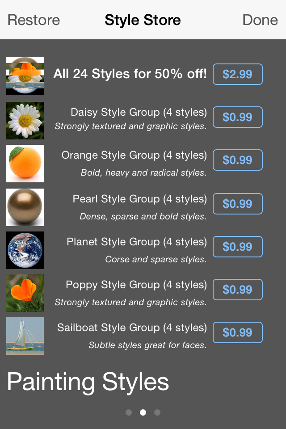Buy Sailboat Style Group $0.99 button
The image size is (286, 429).
pyautogui.click(x=237, y=332)
